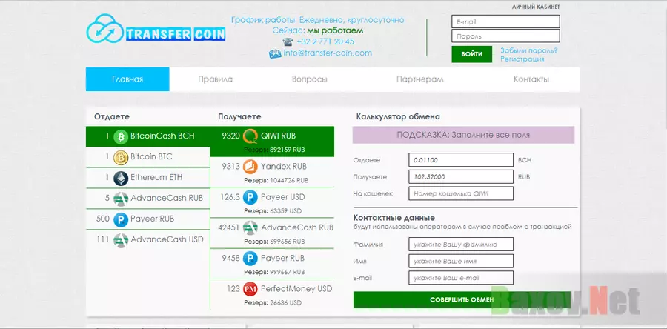The image size is (667, 329).
Task: Click the Имя input field
Action: pyautogui.click(x=461, y=261)
